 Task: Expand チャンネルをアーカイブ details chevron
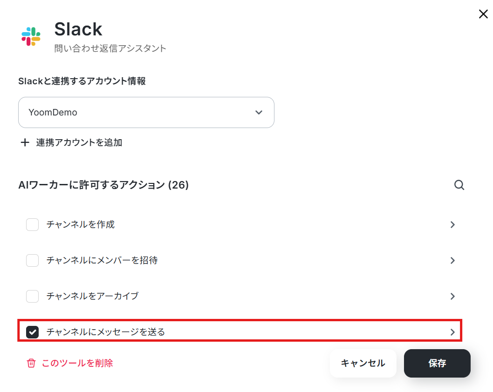[x=452, y=296]
